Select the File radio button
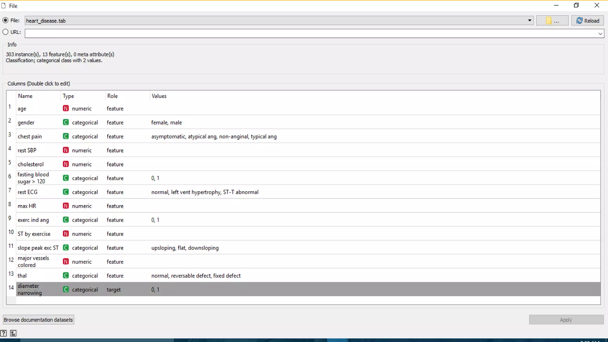 coord(5,20)
